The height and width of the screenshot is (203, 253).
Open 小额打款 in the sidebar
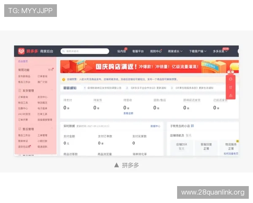[42, 141]
